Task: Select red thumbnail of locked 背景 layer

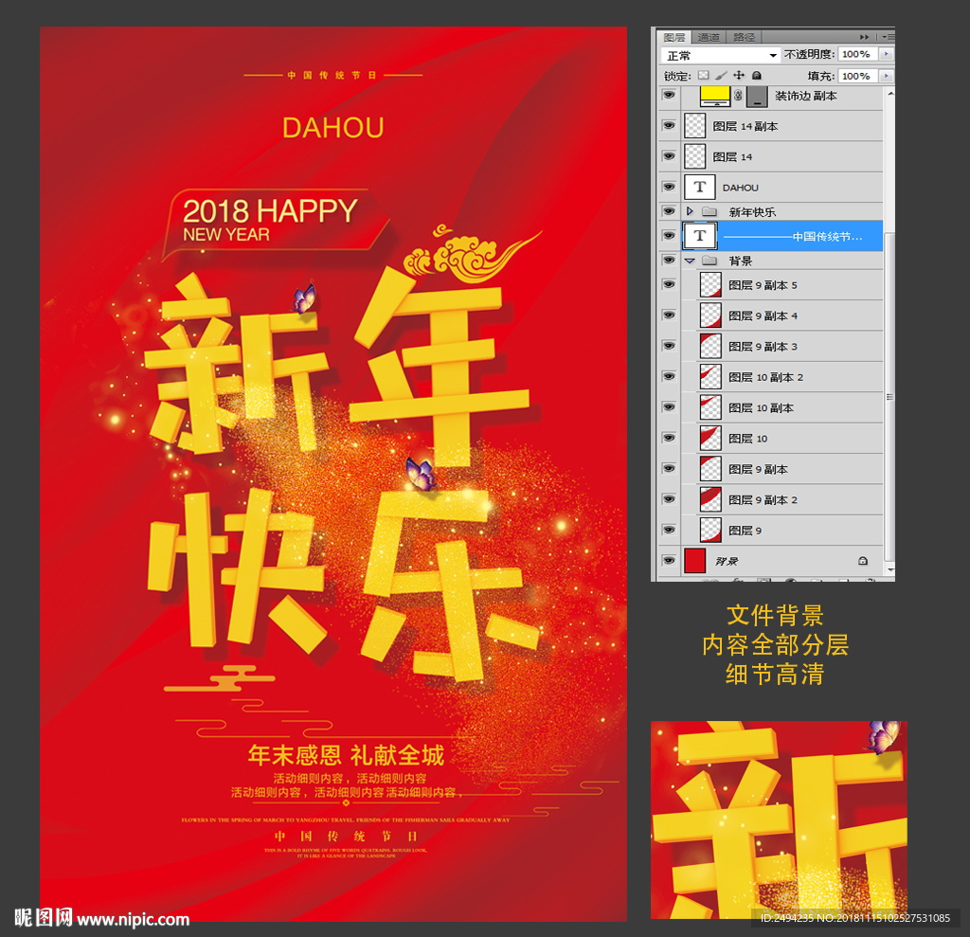Action: 695,561
